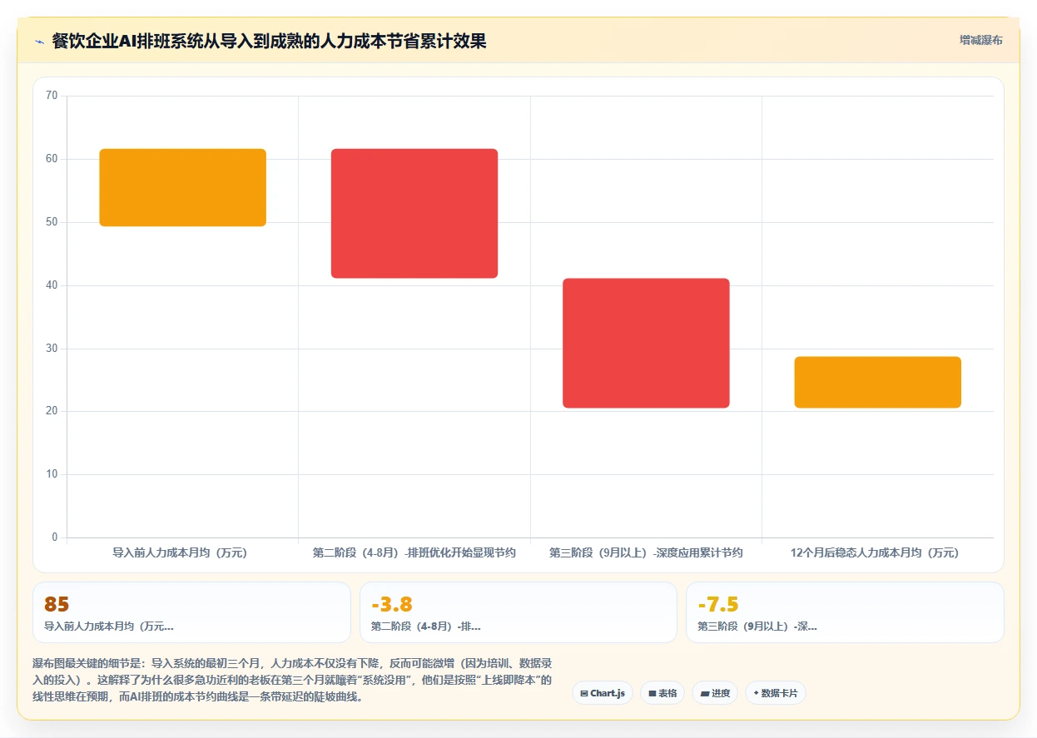Screen dimensions: 1037x738
Task: Click the 表格 tag button
Action: [x=662, y=693]
